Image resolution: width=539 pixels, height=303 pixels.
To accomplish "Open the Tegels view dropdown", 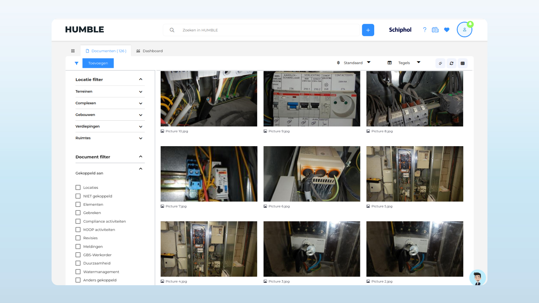I will tap(404, 63).
